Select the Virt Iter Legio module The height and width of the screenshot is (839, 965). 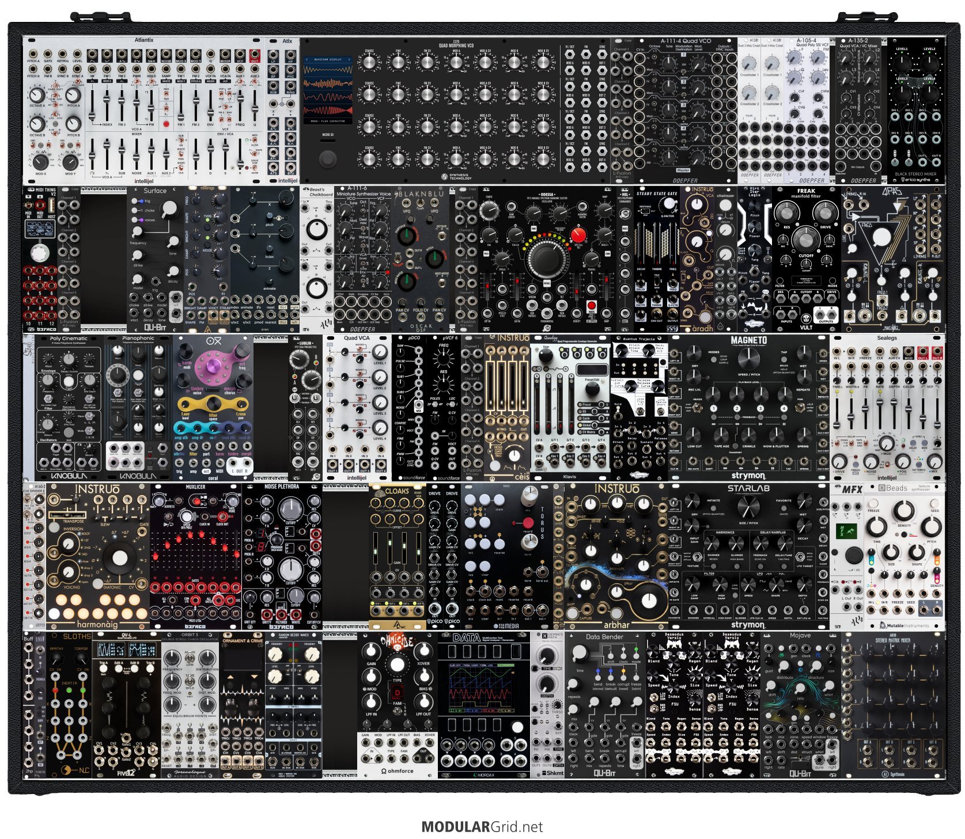755,259
